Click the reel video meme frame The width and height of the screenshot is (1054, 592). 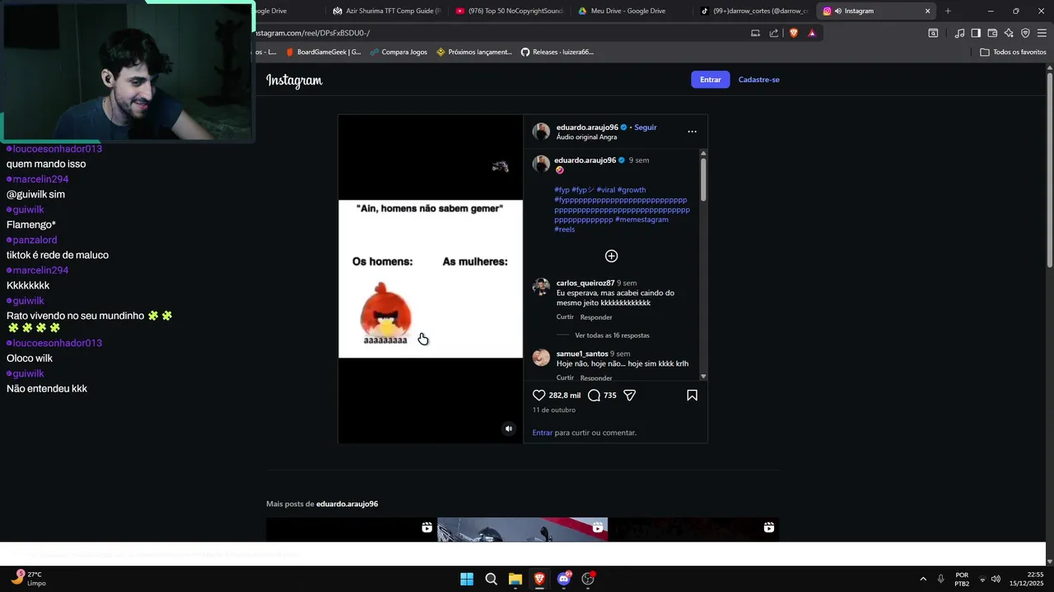click(431, 279)
